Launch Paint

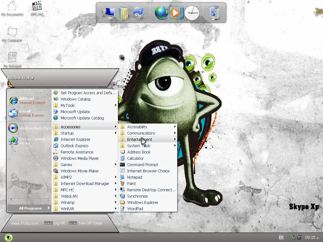[x=148, y=184]
